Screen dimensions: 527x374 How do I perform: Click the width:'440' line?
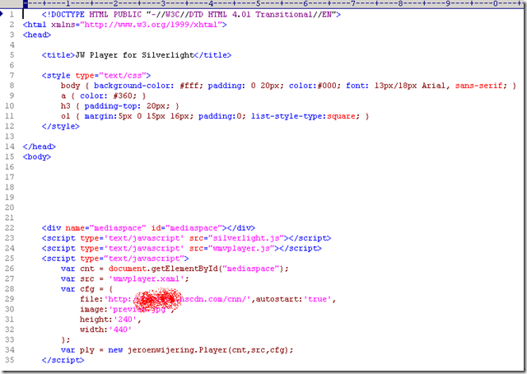105,330
